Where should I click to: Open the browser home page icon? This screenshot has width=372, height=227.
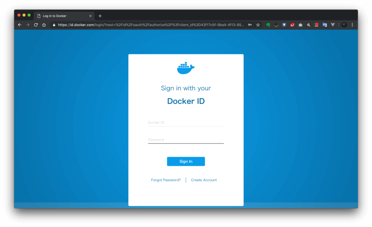[44, 25]
